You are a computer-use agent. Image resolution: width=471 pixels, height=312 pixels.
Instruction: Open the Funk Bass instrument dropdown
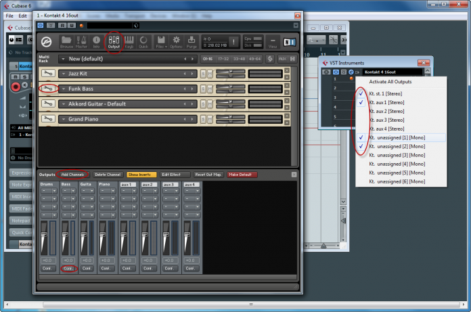pos(64,89)
